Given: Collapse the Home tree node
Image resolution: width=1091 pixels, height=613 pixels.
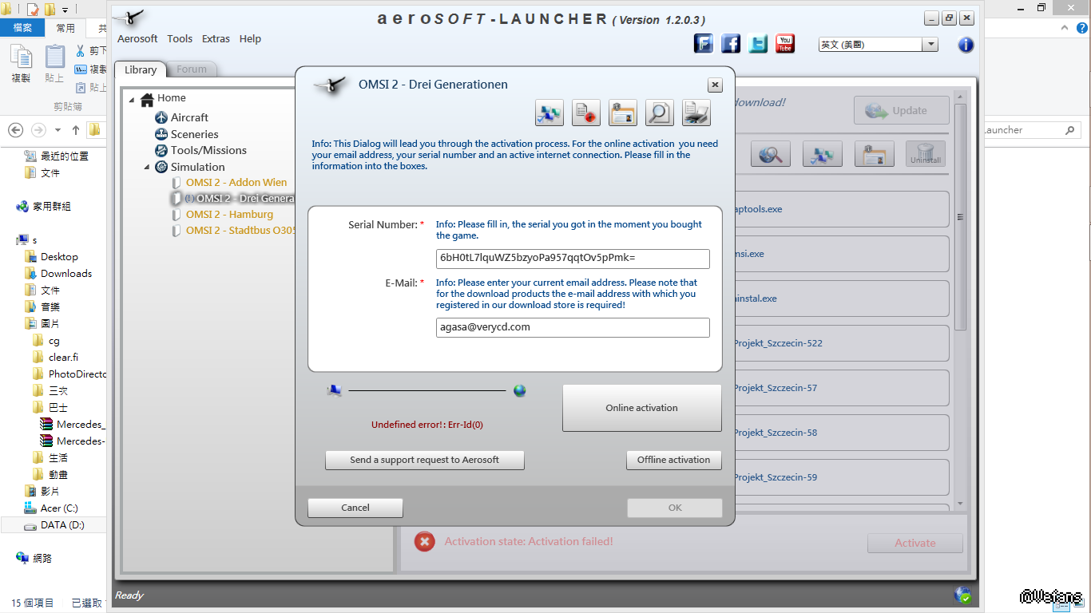Looking at the screenshot, I should (x=133, y=99).
